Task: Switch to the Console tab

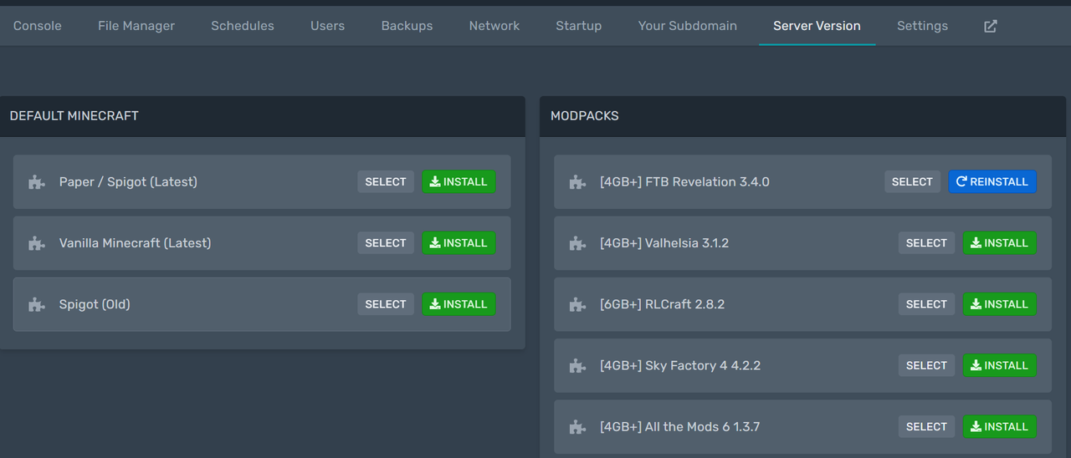Action: 38,26
